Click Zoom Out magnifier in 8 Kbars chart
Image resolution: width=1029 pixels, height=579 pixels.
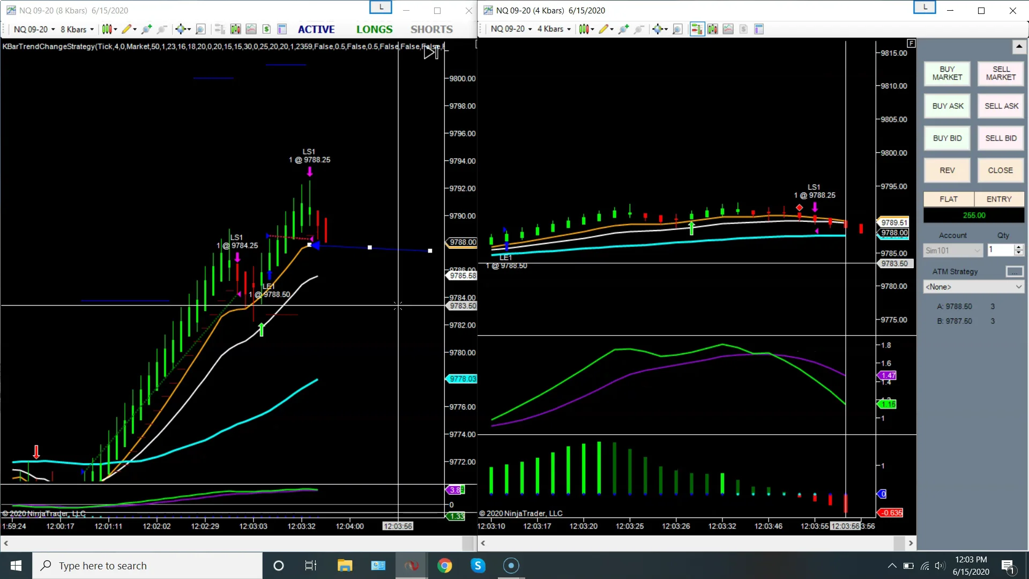162,29
